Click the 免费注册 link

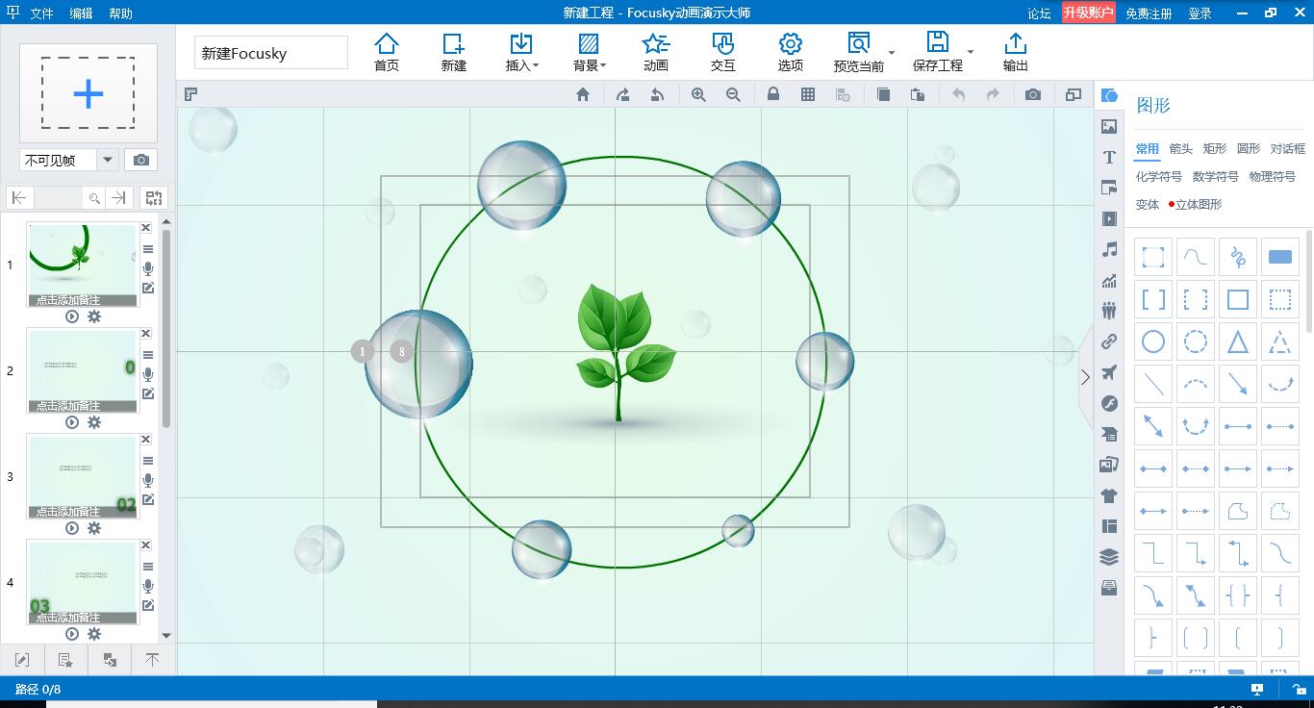coord(1149,13)
